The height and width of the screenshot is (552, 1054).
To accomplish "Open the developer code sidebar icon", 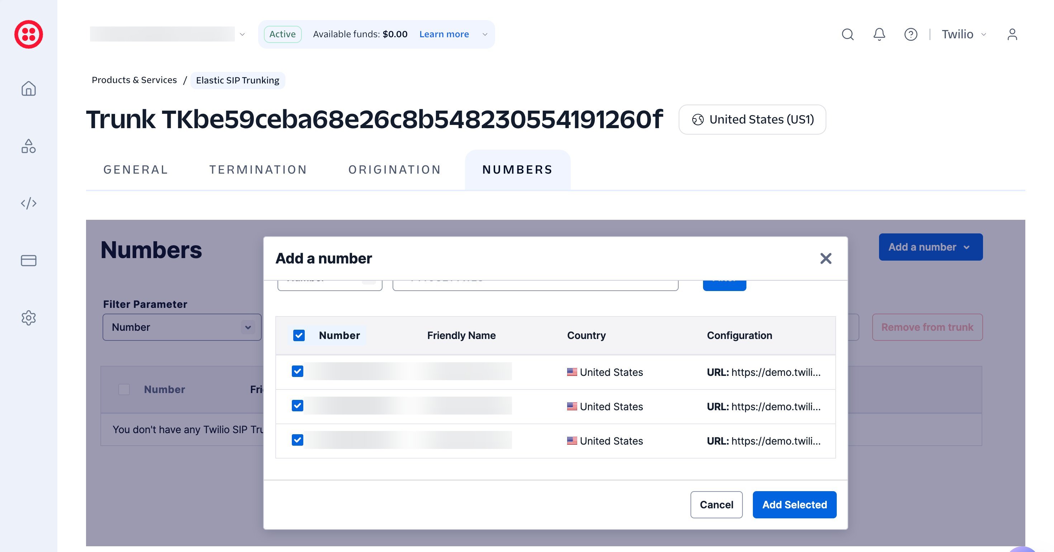I will (29, 203).
